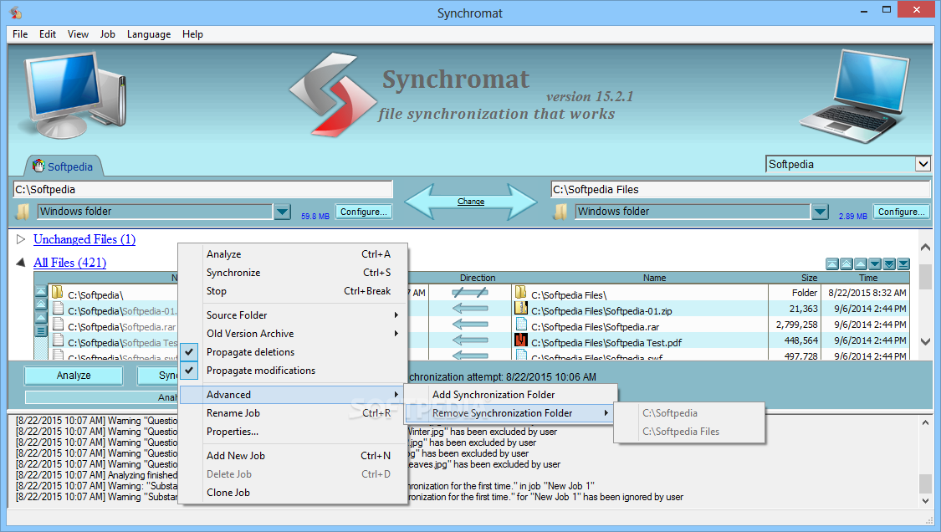Click the folder icon next to left Windows folder dropdown
This screenshot has height=532, width=941.
[x=23, y=212]
